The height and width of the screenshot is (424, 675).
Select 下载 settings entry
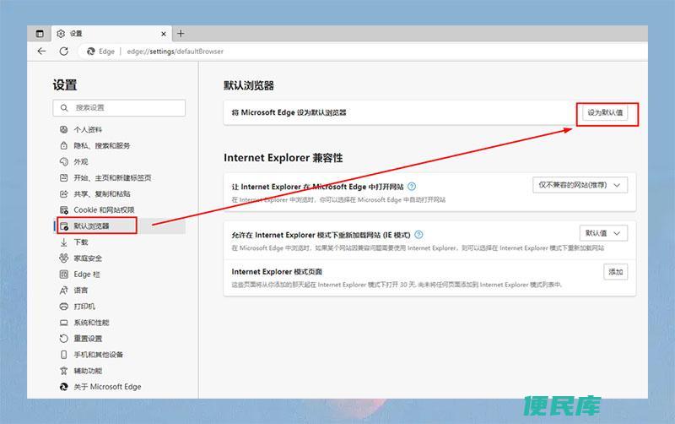coord(81,242)
